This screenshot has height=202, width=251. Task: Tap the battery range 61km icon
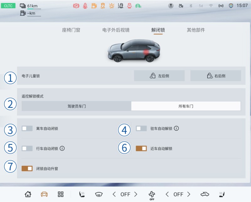pos(23,6)
